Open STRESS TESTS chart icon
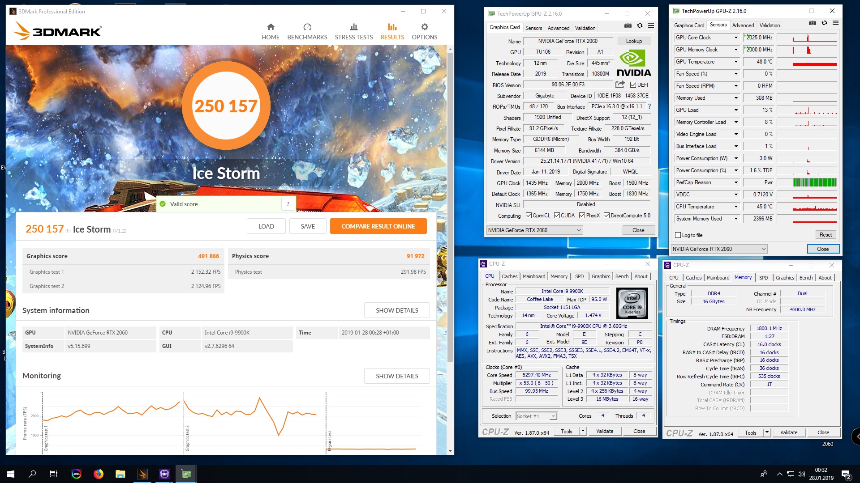This screenshot has height=483, width=860. point(354,27)
